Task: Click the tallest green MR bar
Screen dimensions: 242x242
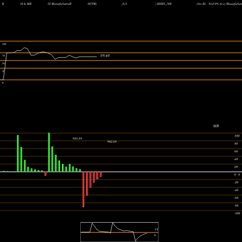Action: (x=49, y=152)
